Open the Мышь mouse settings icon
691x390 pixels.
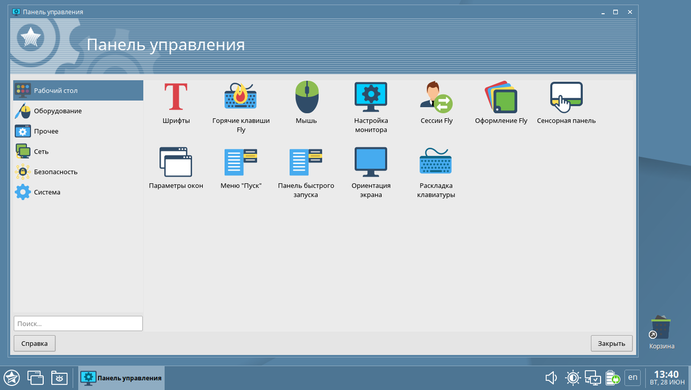[306, 97]
